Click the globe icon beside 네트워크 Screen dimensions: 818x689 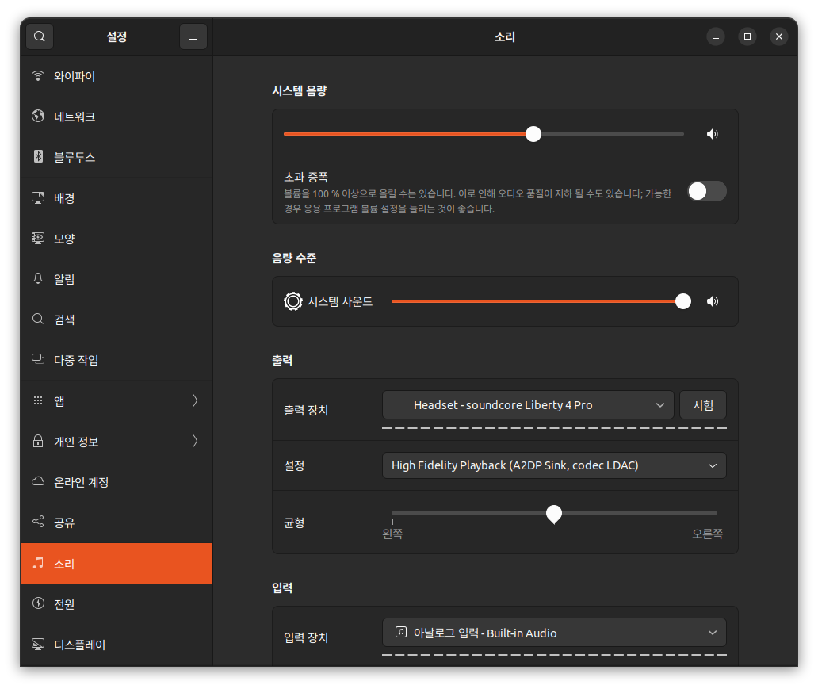point(38,116)
